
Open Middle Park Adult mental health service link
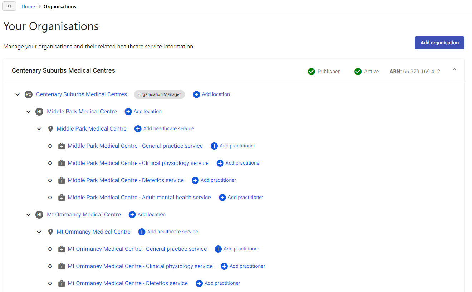click(139, 198)
